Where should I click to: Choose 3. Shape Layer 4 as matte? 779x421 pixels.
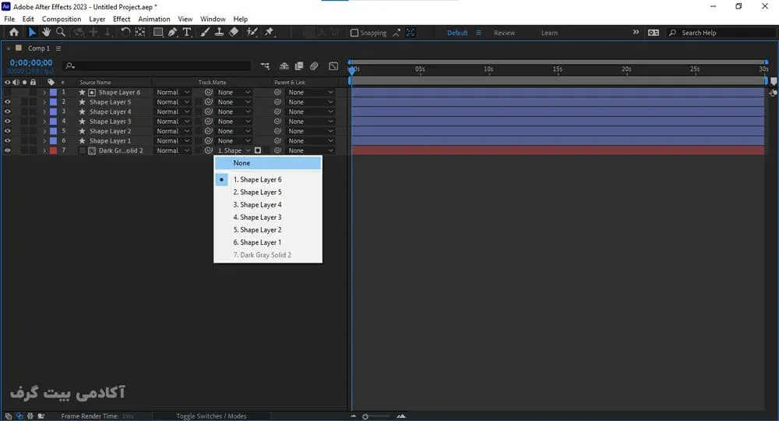pos(268,205)
